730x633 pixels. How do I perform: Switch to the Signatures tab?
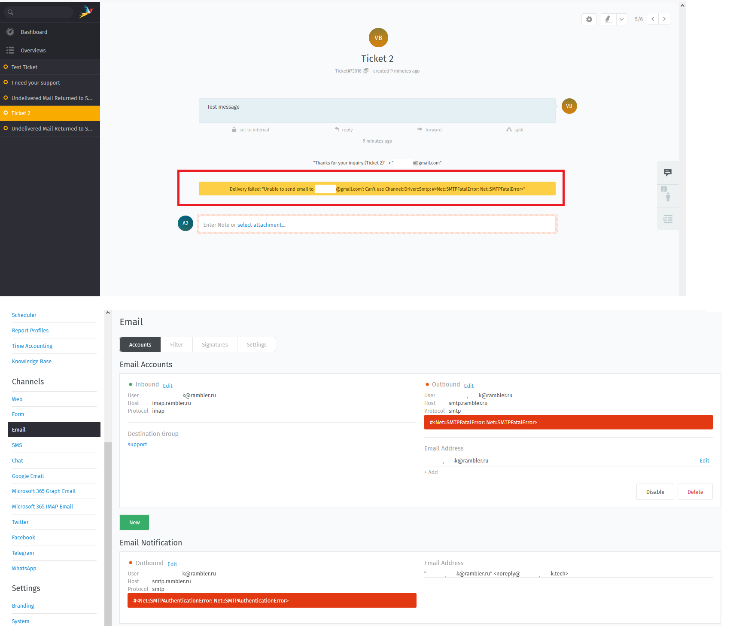coord(215,345)
